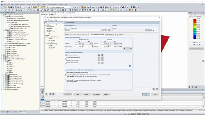Click the Top as1 reinforcement area field
Viewport: 205px width, 115px height.
click(78, 43)
